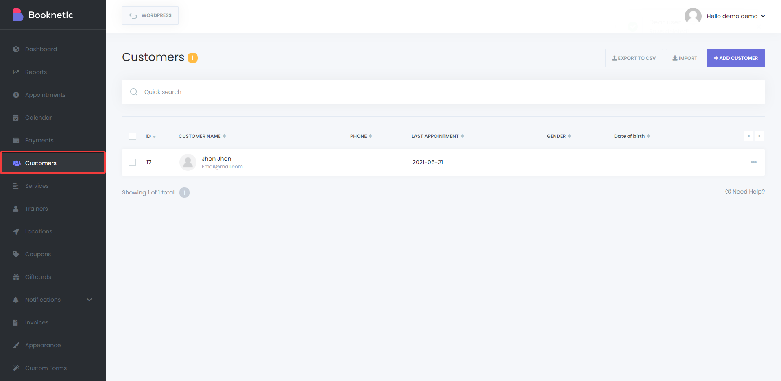Sort the table by Customer Name
The height and width of the screenshot is (381, 781).
click(x=202, y=136)
